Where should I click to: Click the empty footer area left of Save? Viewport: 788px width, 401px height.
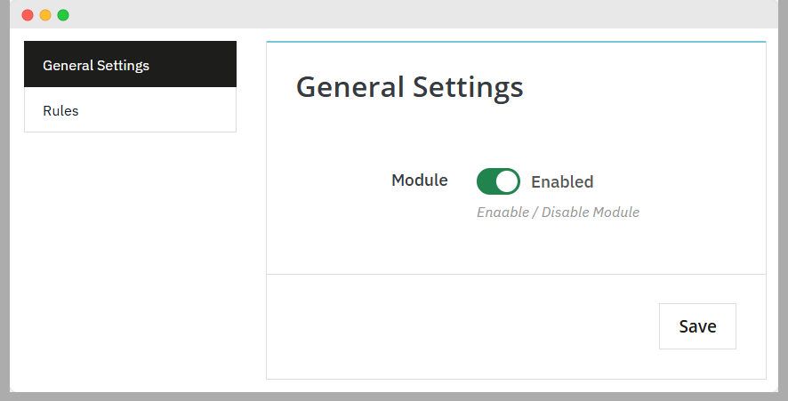coord(445,326)
